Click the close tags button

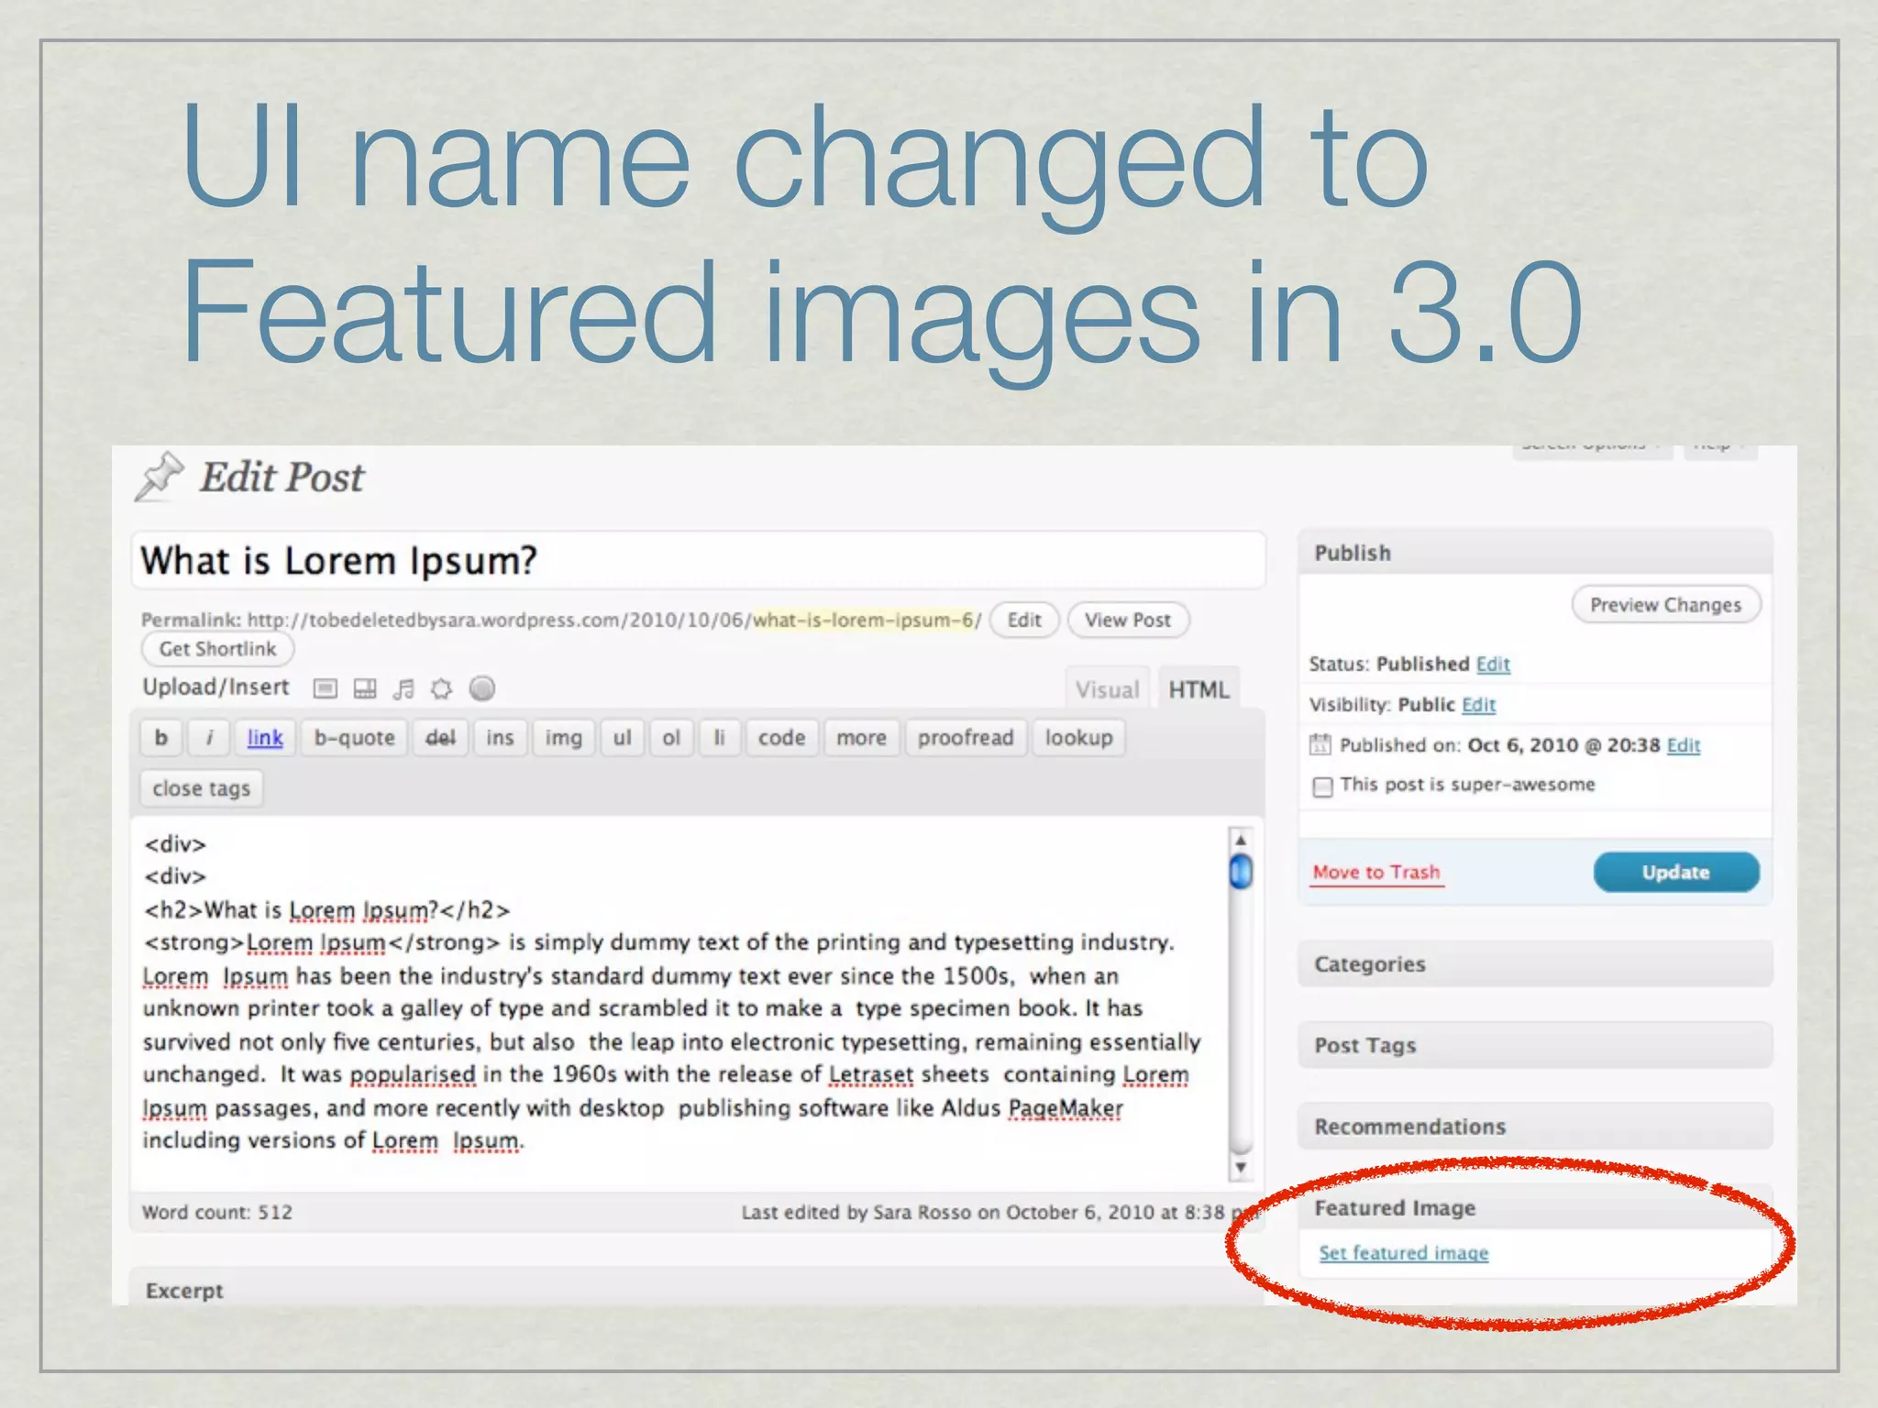[x=202, y=788]
